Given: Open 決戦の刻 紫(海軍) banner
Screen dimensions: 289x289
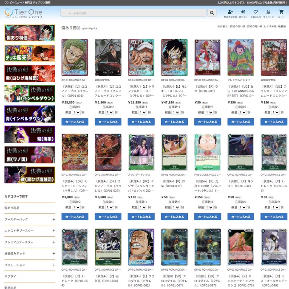Looking at the screenshot, I should tap(30, 134).
